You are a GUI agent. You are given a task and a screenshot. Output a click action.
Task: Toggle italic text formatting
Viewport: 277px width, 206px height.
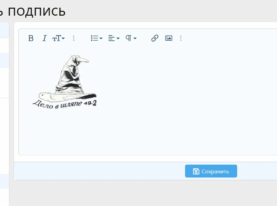point(44,38)
